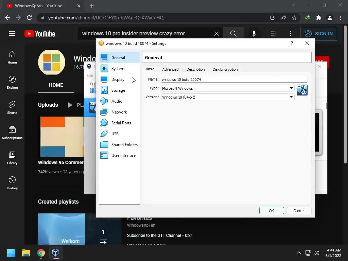The width and height of the screenshot is (348, 261).
Task: Click the YouTube search magnifier button
Action: point(233,34)
